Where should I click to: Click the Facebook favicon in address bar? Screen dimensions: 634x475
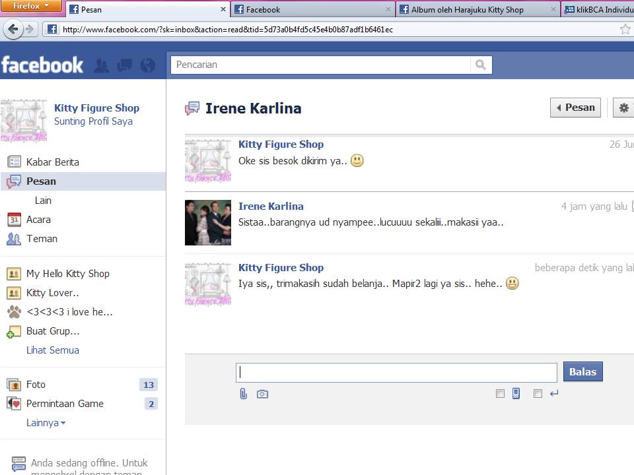(52, 29)
